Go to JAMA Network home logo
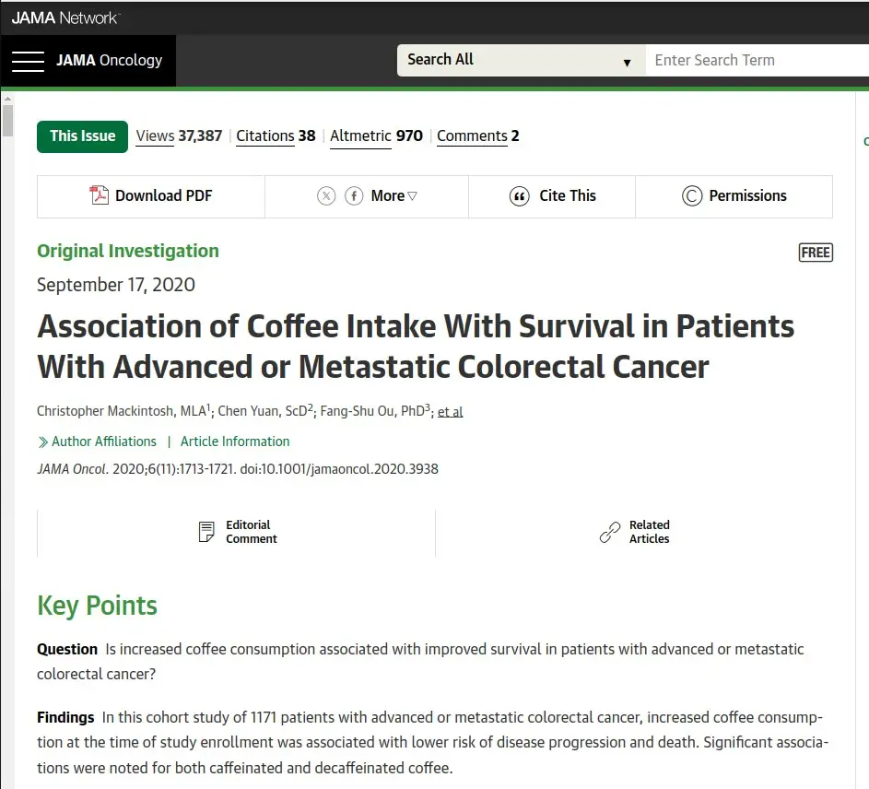Viewport: 869px width, 789px height. (x=65, y=18)
